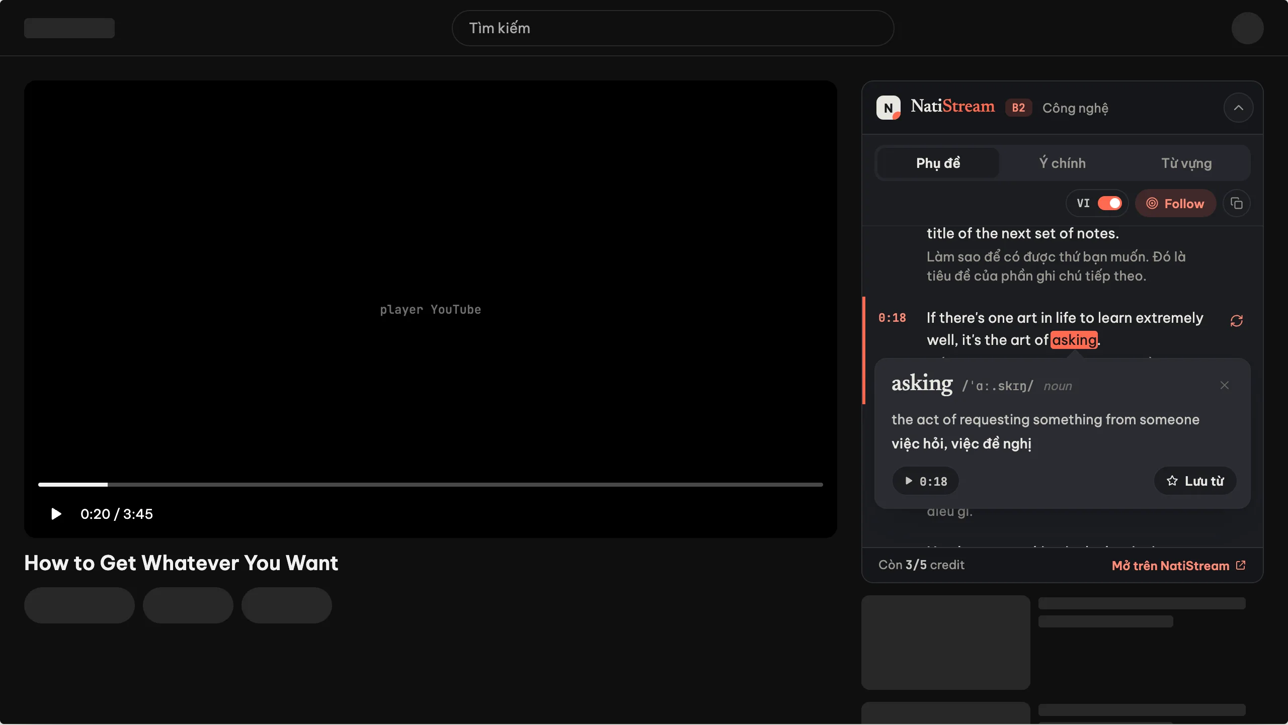Click the video progress bar

coord(430,485)
